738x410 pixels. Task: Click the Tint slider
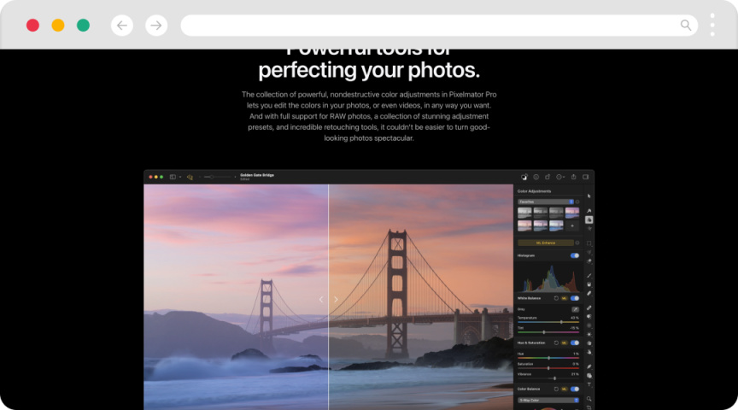tap(548, 332)
